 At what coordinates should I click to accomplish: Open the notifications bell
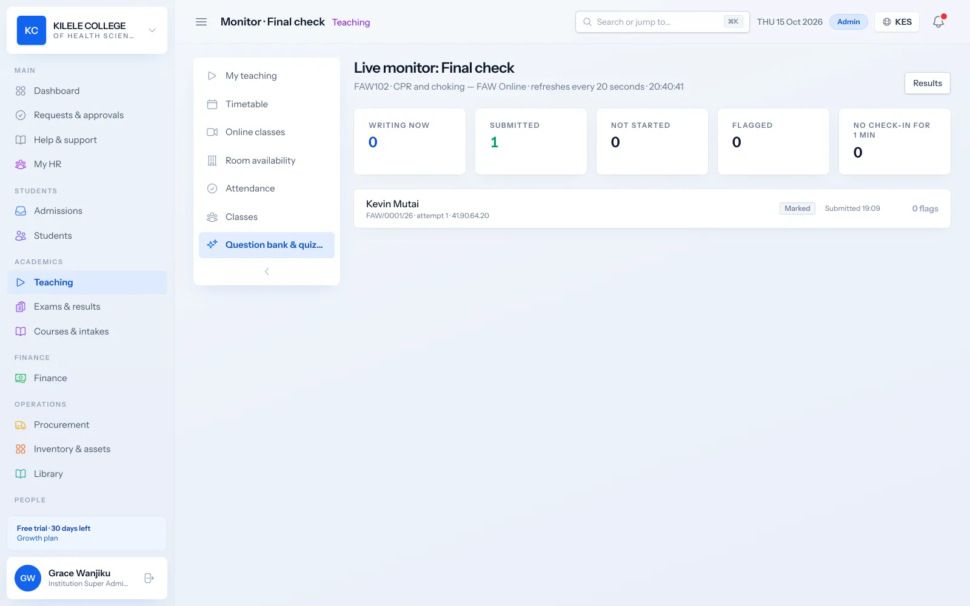938,22
